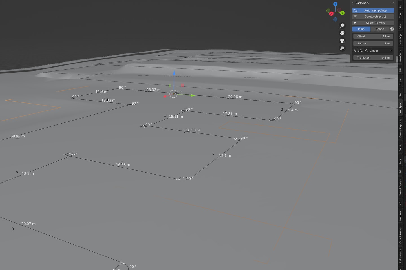The width and height of the screenshot is (406, 270).
Task: Click the 18.1 m label beside segment 8
Action: pos(28,173)
